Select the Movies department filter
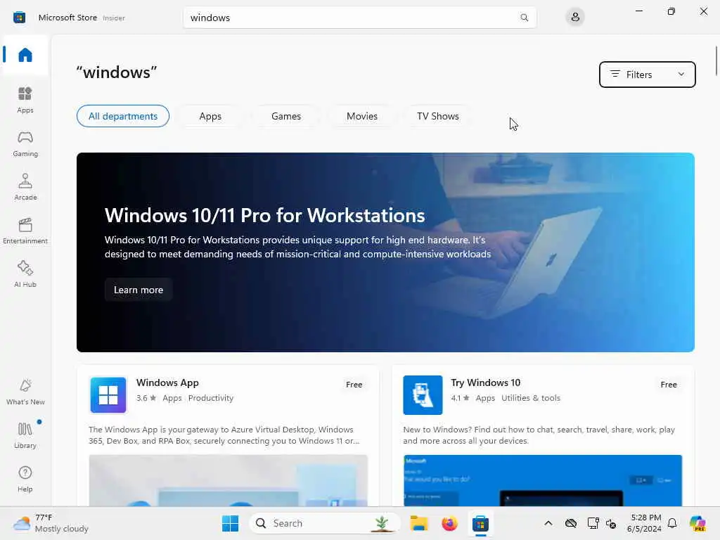 pos(362,116)
